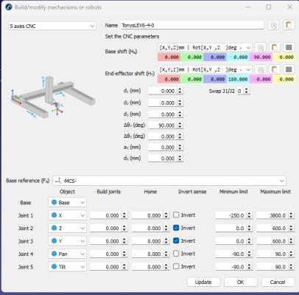Click the End-effector shift 180.000 rotation value
Viewport: 299px width, 295px height.
[x=238, y=80]
